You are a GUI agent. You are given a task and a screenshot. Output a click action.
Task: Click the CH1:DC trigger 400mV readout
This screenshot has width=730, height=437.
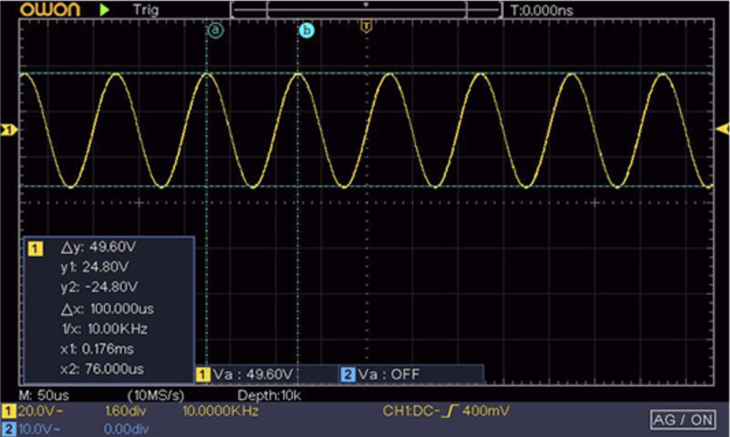coord(445,412)
